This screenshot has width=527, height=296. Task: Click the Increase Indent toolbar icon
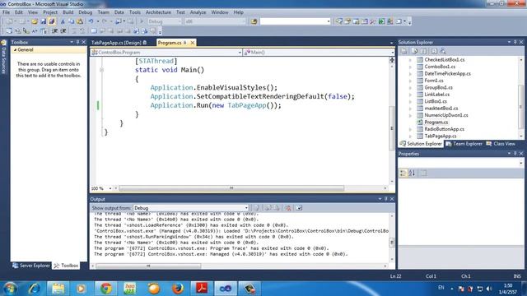[63, 31]
